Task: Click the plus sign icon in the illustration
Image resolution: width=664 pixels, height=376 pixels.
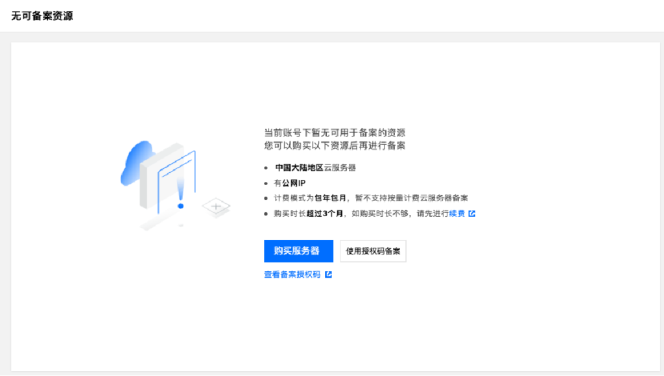Action: pos(214,206)
